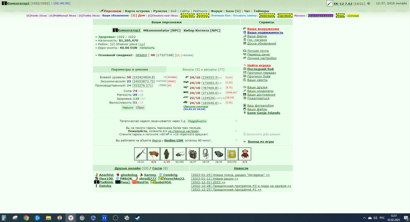Open the Таймеры menu item

click(261, 11)
